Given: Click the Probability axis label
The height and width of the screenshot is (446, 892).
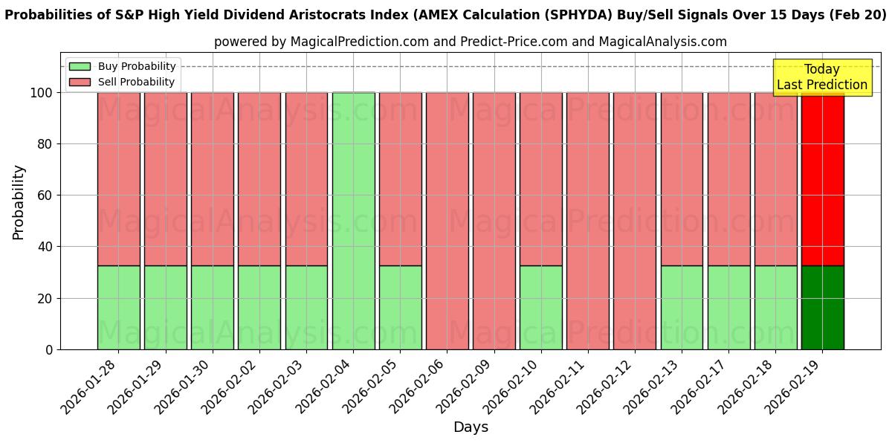Looking at the screenshot, I should (18, 199).
